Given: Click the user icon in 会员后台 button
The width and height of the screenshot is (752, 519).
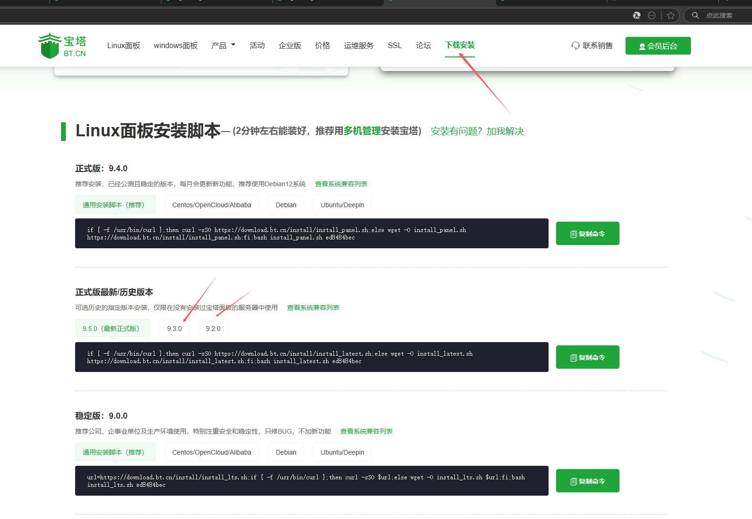Looking at the screenshot, I should (x=642, y=46).
